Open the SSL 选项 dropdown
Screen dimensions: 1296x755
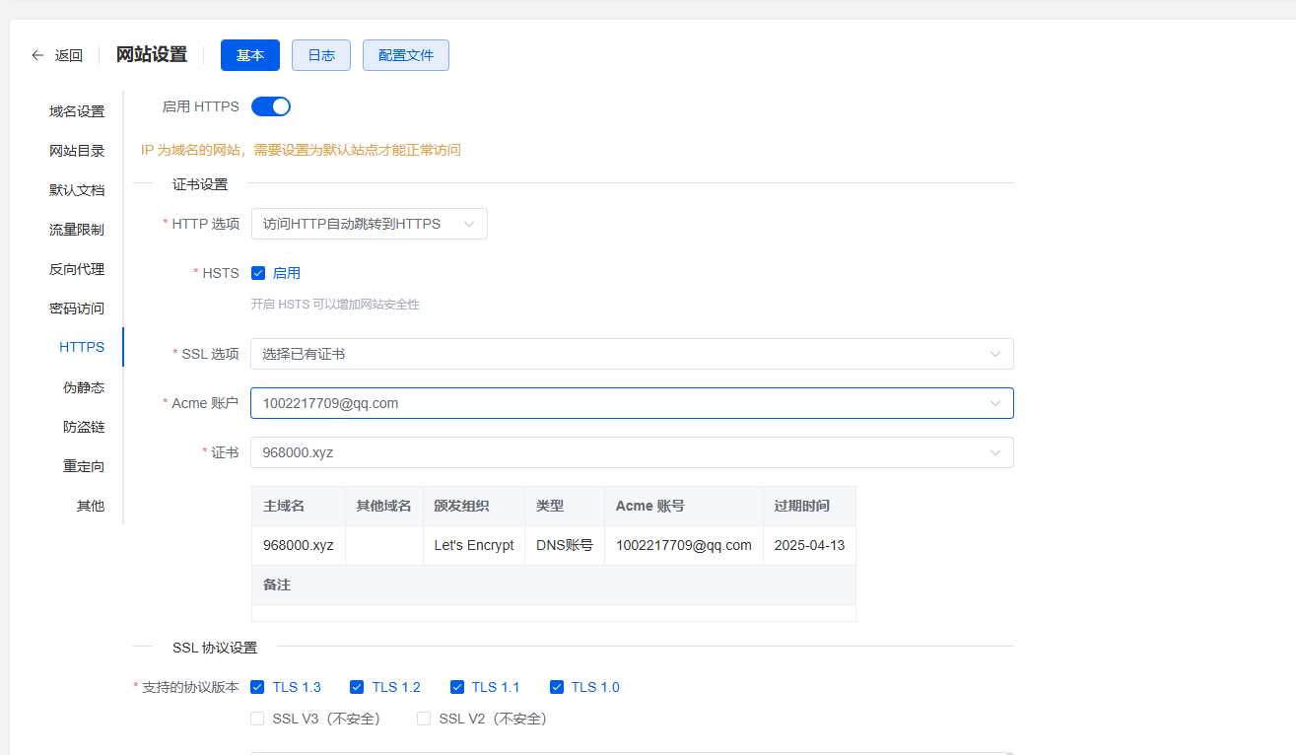tap(632, 354)
